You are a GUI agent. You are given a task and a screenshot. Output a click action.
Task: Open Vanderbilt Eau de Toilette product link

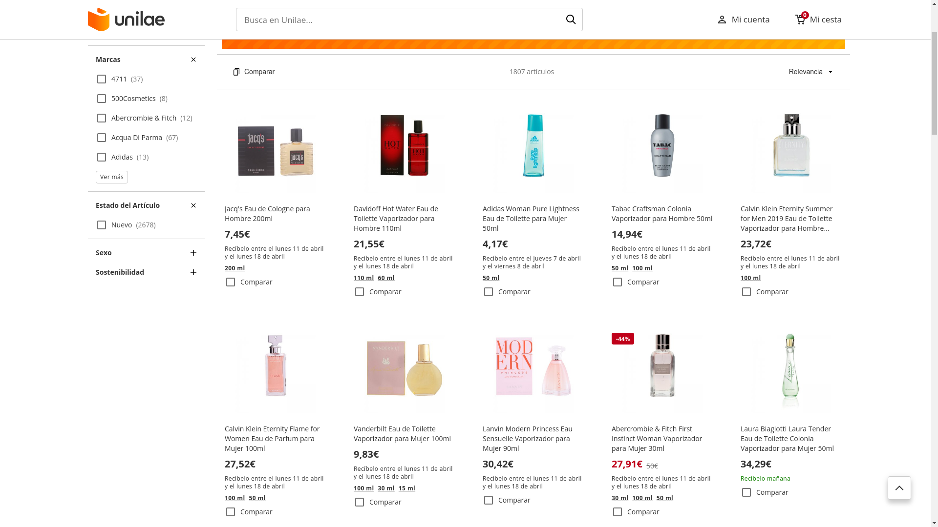tap(402, 433)
